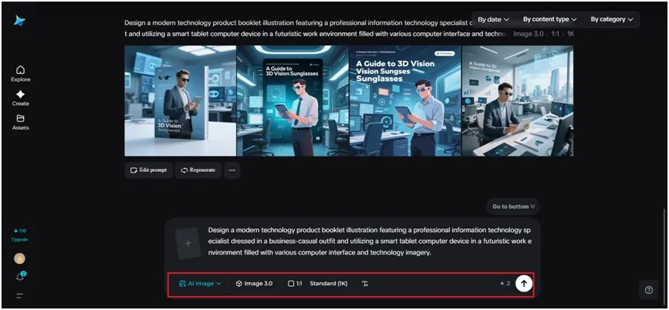Open the three-dot more options menu
669x310 pixels.
point(231,170)
